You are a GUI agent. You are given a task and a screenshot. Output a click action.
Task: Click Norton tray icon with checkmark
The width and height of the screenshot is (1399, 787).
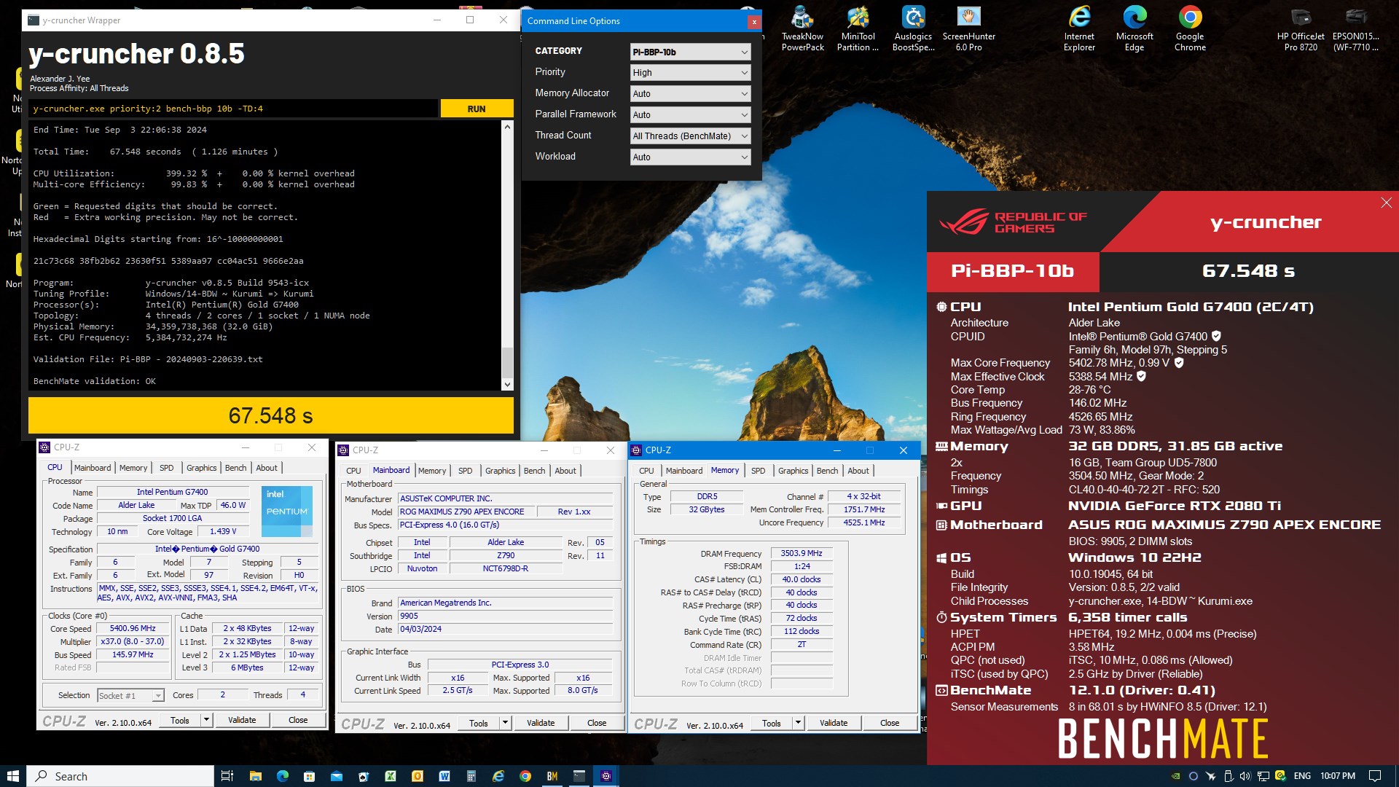1280,776
